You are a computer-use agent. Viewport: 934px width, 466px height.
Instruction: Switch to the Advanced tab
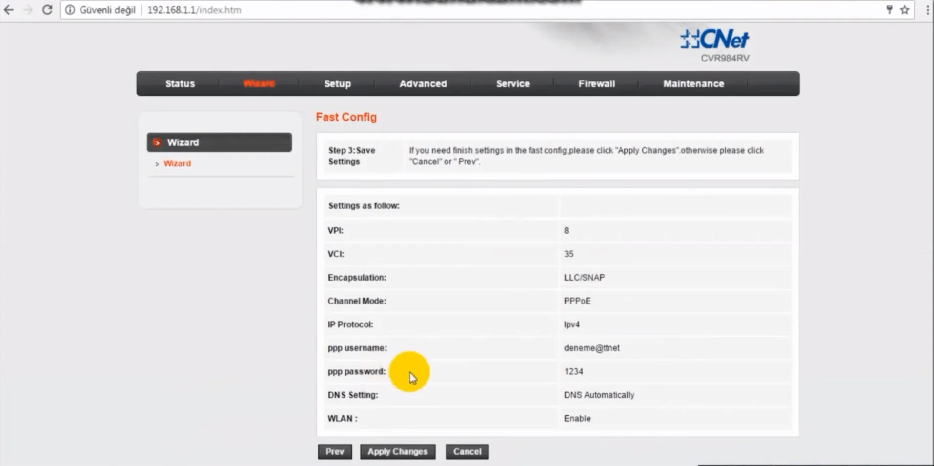tap(423, 84)
